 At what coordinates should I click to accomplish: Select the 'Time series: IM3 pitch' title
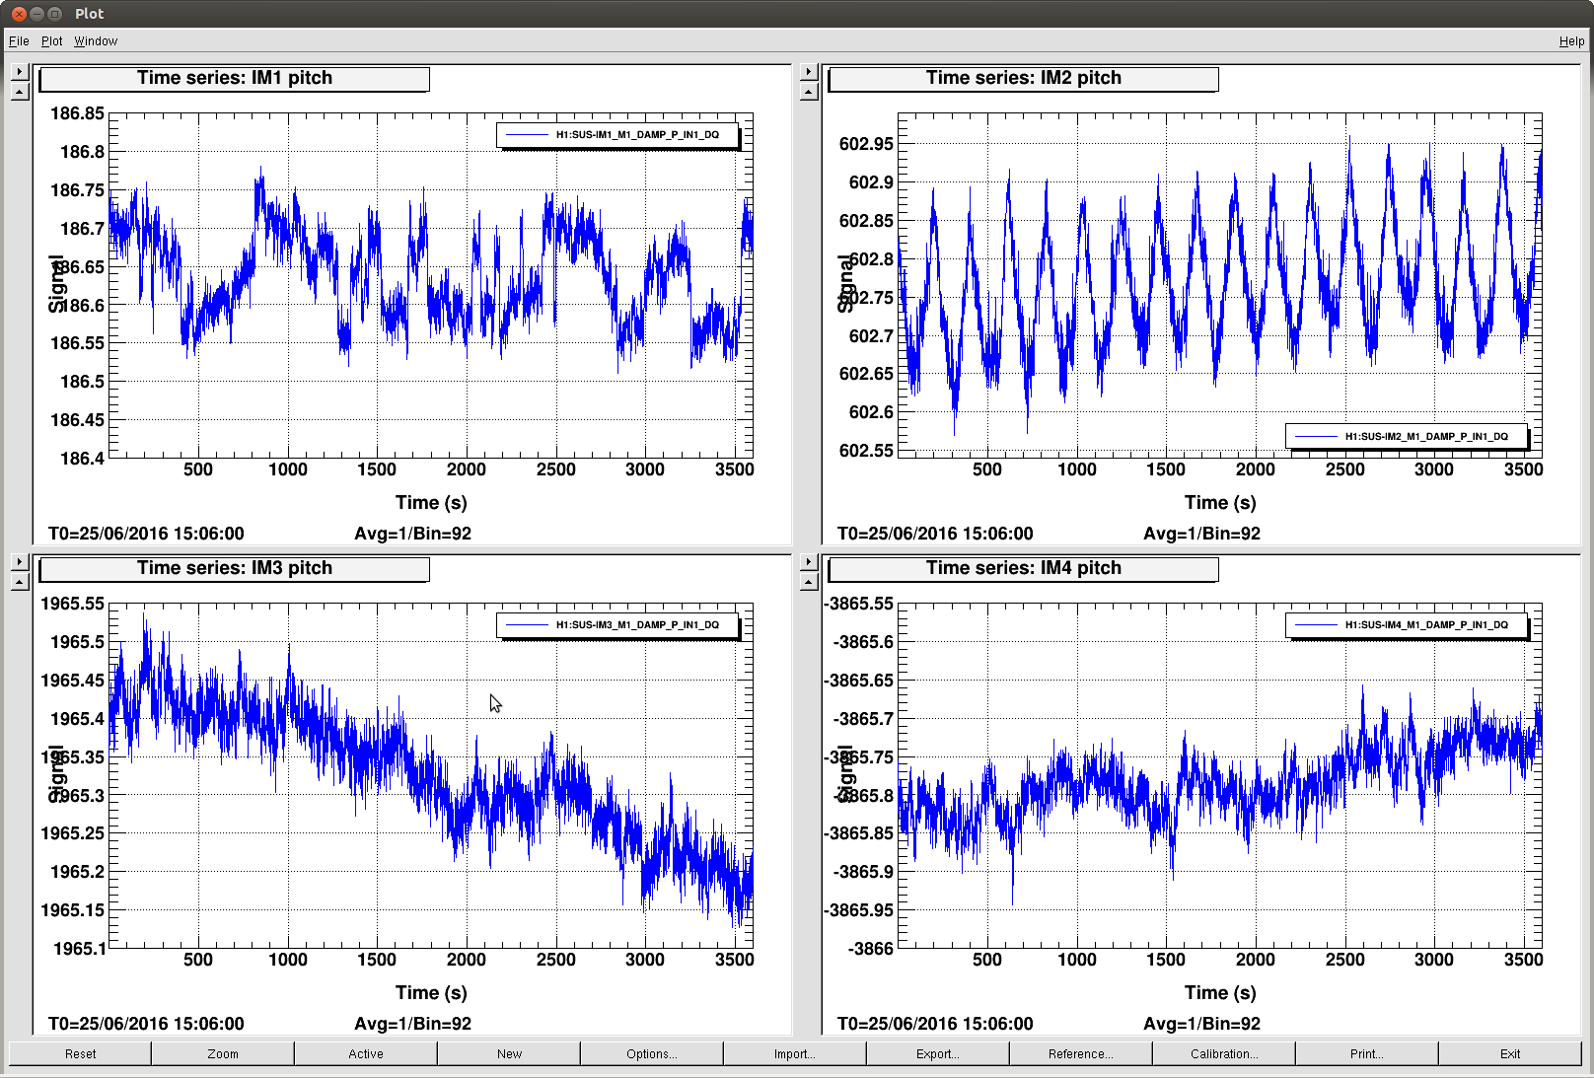click(234, 568)
